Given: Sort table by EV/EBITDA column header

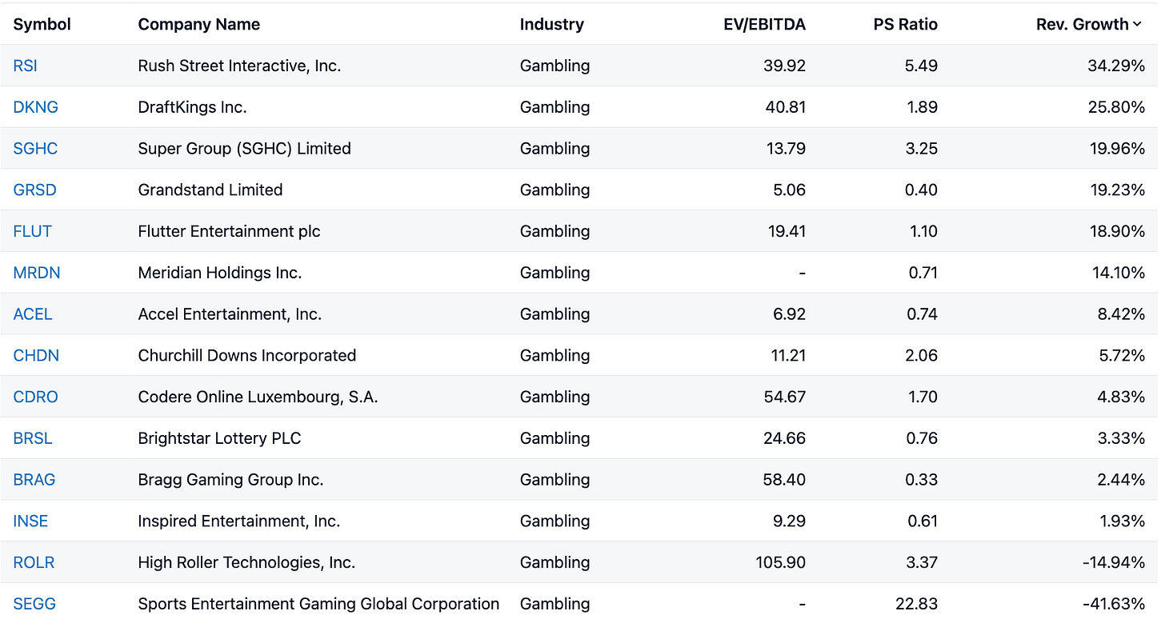Looking at the screenshot, I should [x=764, y=25].
